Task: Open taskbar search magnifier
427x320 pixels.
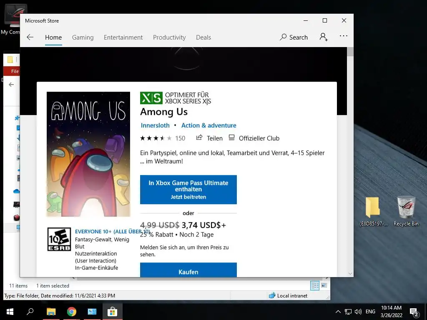Action: [30, 312]
